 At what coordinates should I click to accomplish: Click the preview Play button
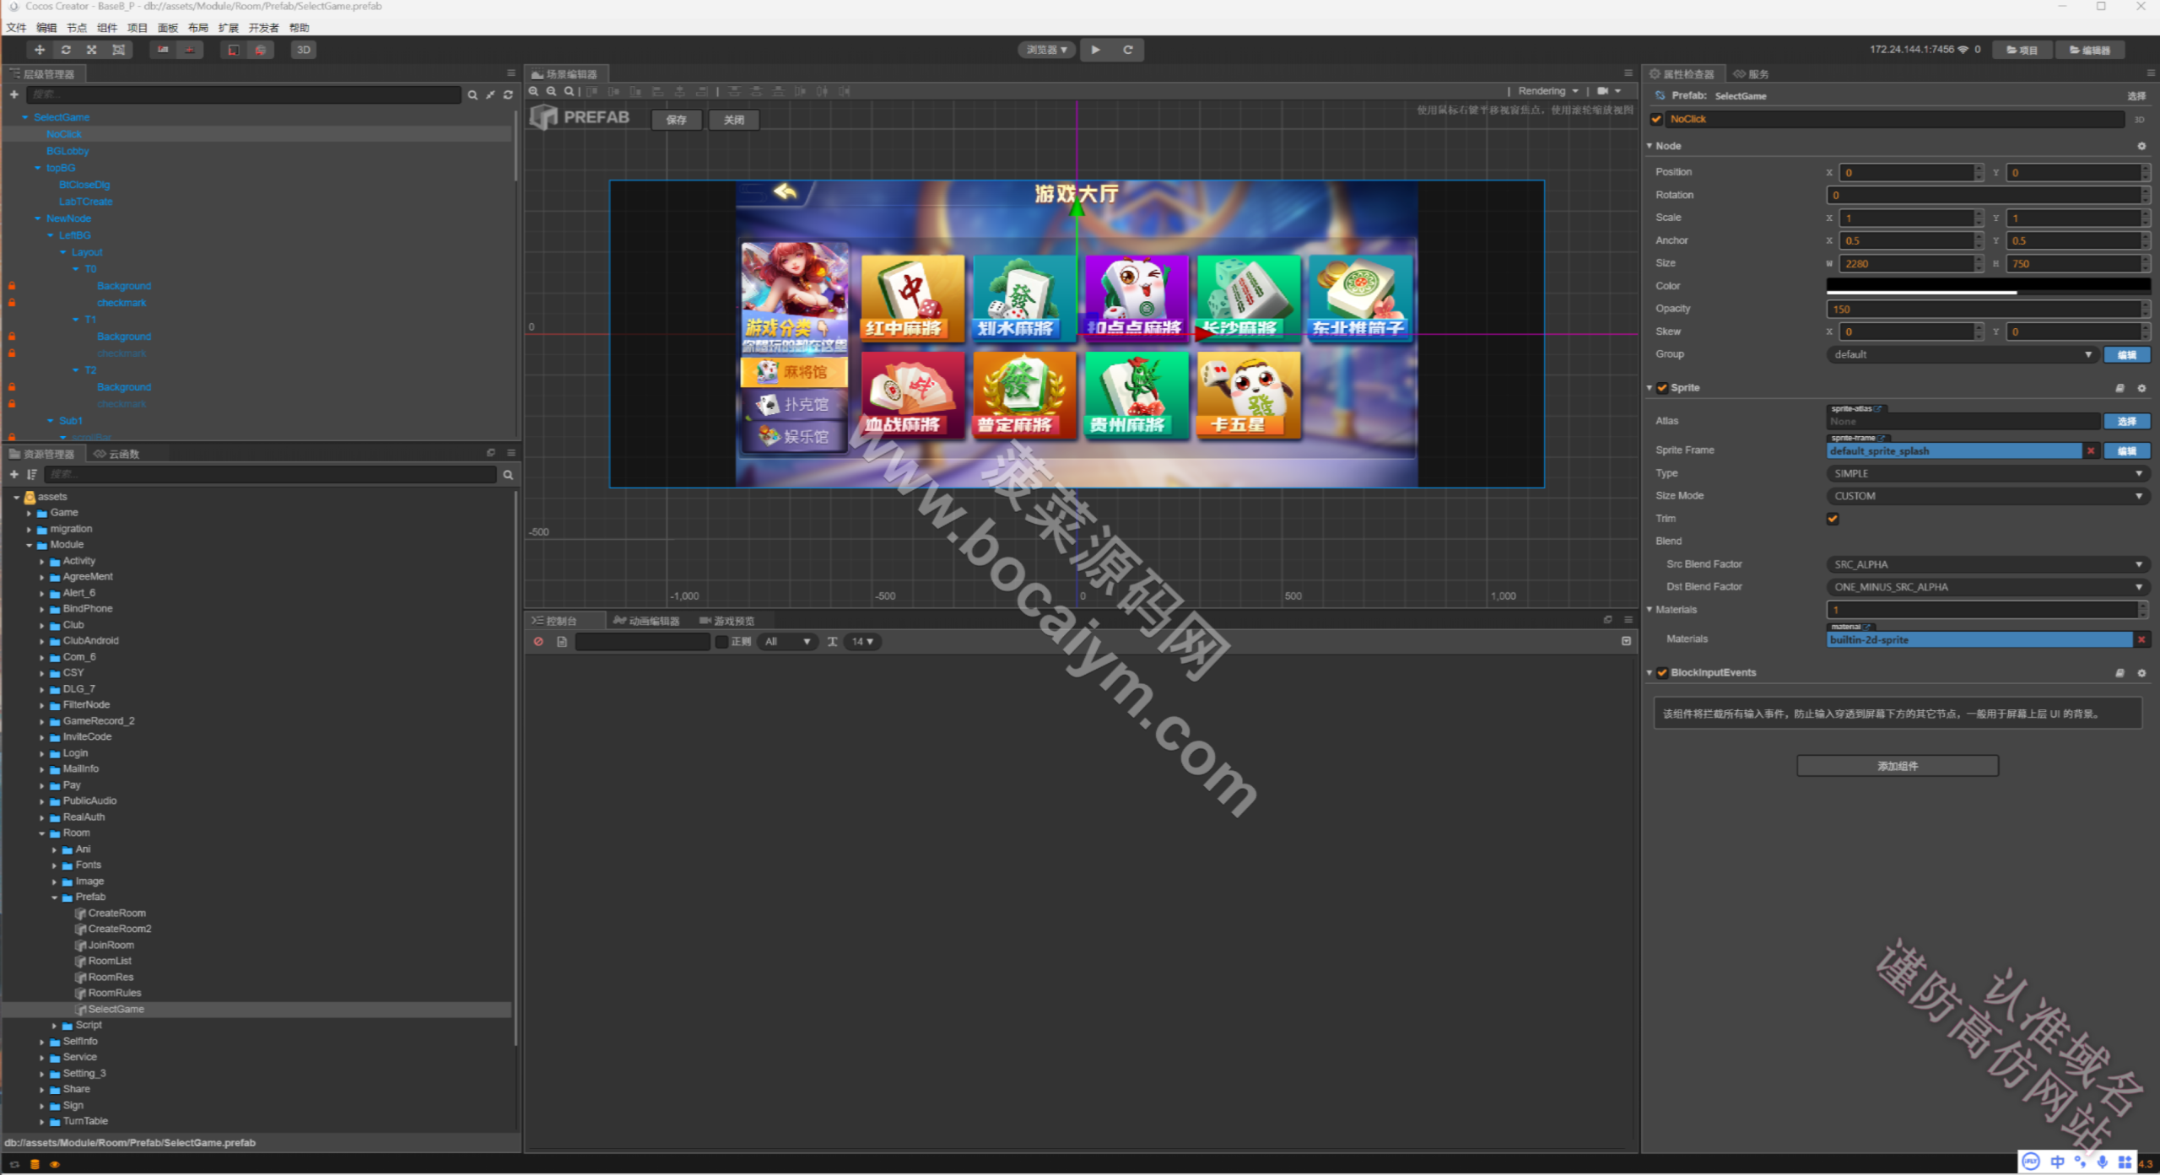1095,50
